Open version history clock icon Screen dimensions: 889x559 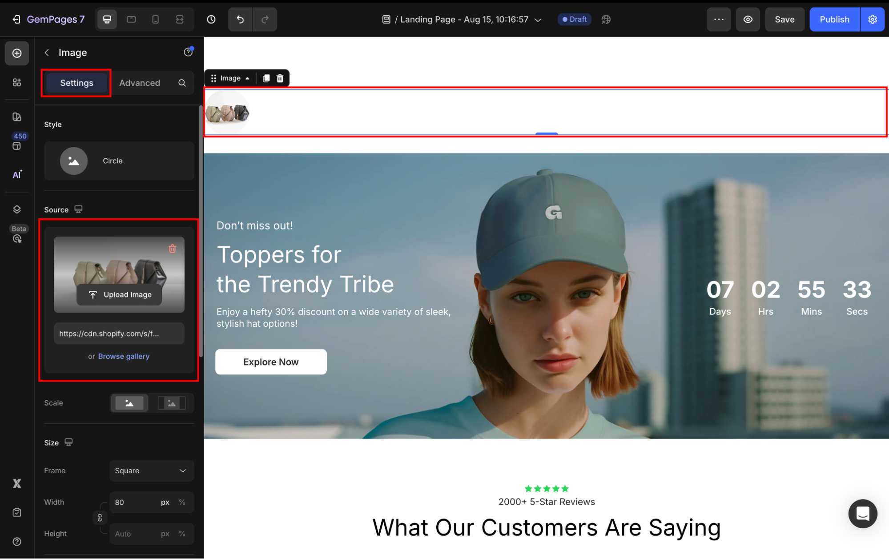click(x=211, y=20)
